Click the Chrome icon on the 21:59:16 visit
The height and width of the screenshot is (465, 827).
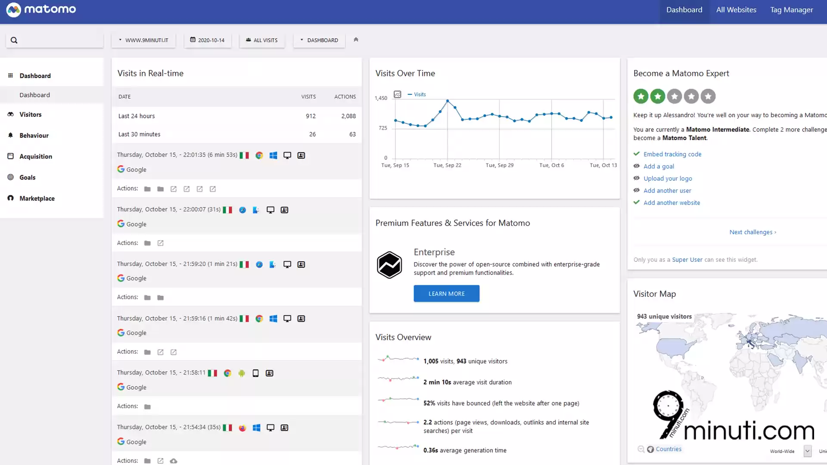click(259, 319)
